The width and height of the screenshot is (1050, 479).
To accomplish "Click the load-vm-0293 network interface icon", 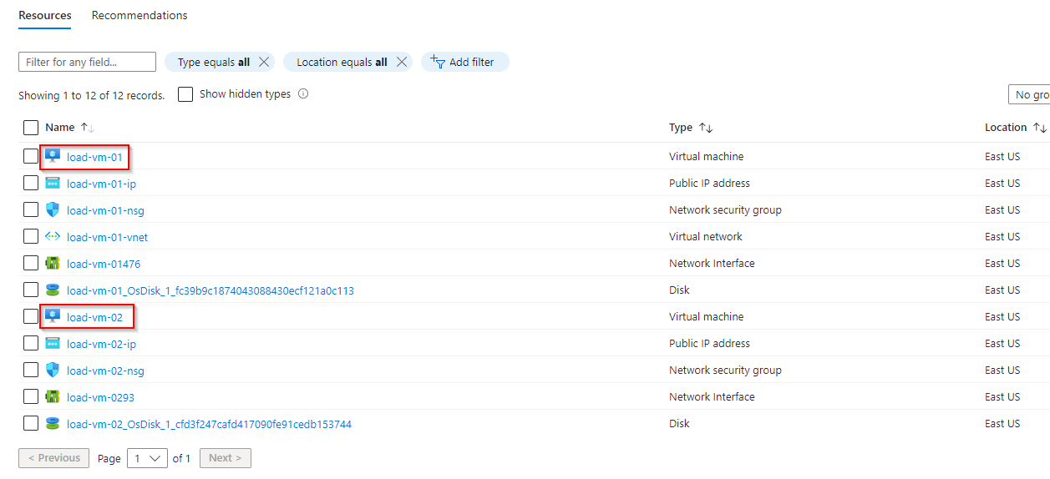I will click(53, 396).
